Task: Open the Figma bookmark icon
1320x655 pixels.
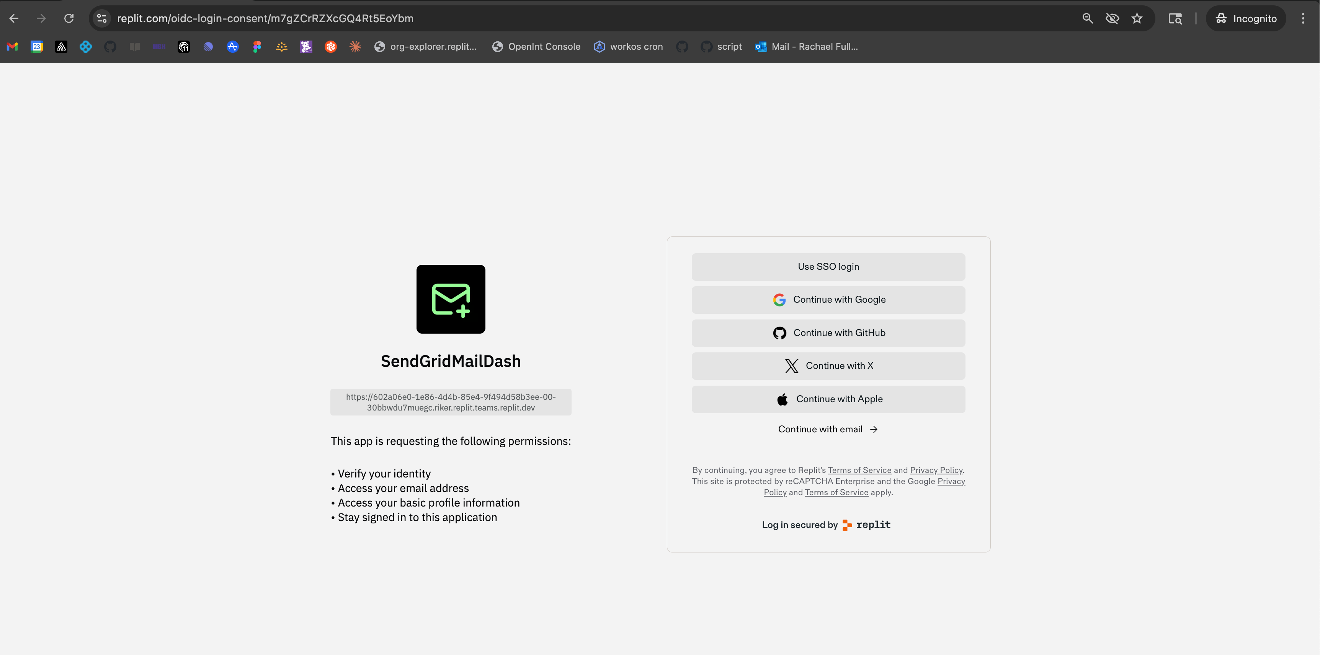Action: [257, 47]
